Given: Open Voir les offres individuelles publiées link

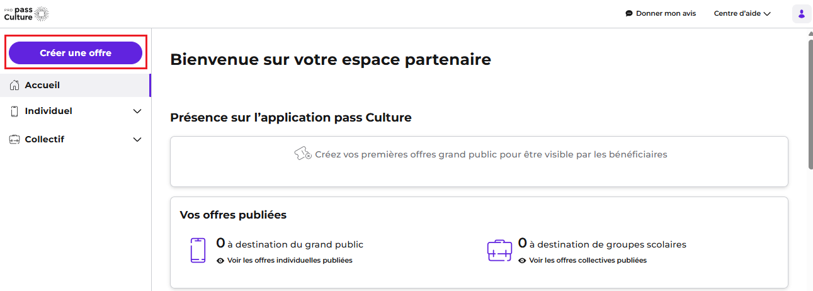Looking at the screenshot, I should tap(290, 261).
